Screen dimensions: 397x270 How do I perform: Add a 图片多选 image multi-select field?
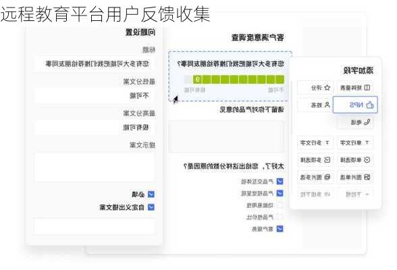click(x=315, y=177)
